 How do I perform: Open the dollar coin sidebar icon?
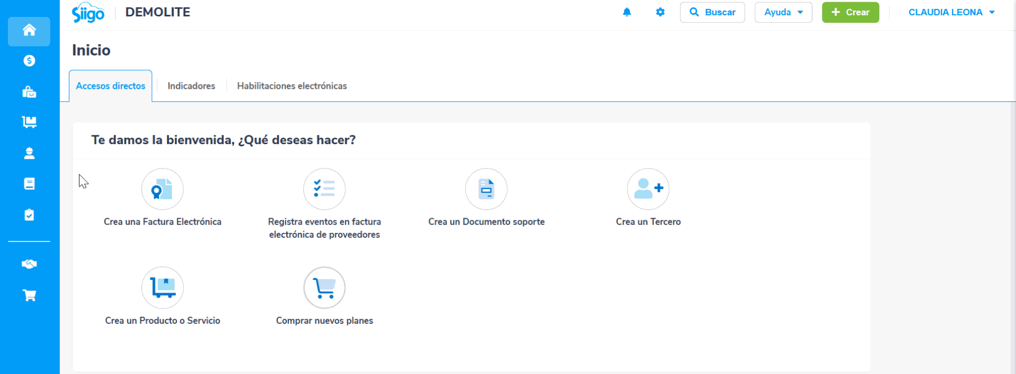point(29,61)
